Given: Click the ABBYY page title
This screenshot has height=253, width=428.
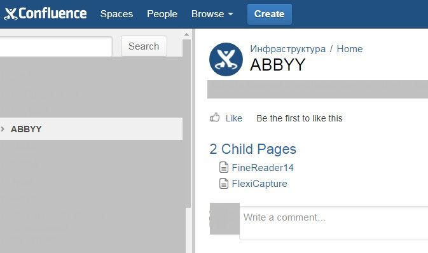Looking at the screenshot, I should (278, 65).
